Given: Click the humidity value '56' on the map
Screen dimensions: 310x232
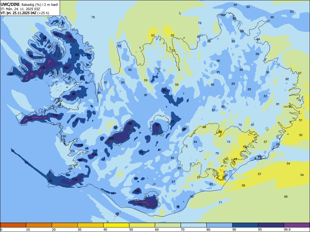Looking at the screenshot, I should 243,185.
